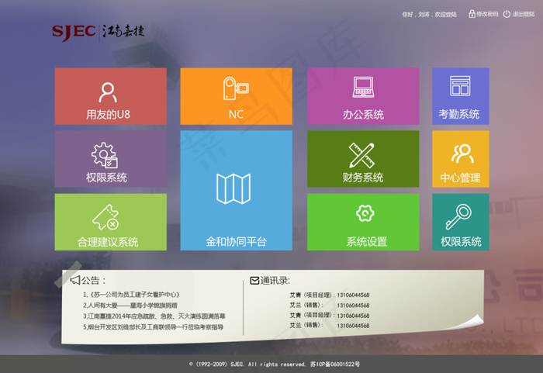Click the 通讯录 envelope icon

[x=254, y=280]
